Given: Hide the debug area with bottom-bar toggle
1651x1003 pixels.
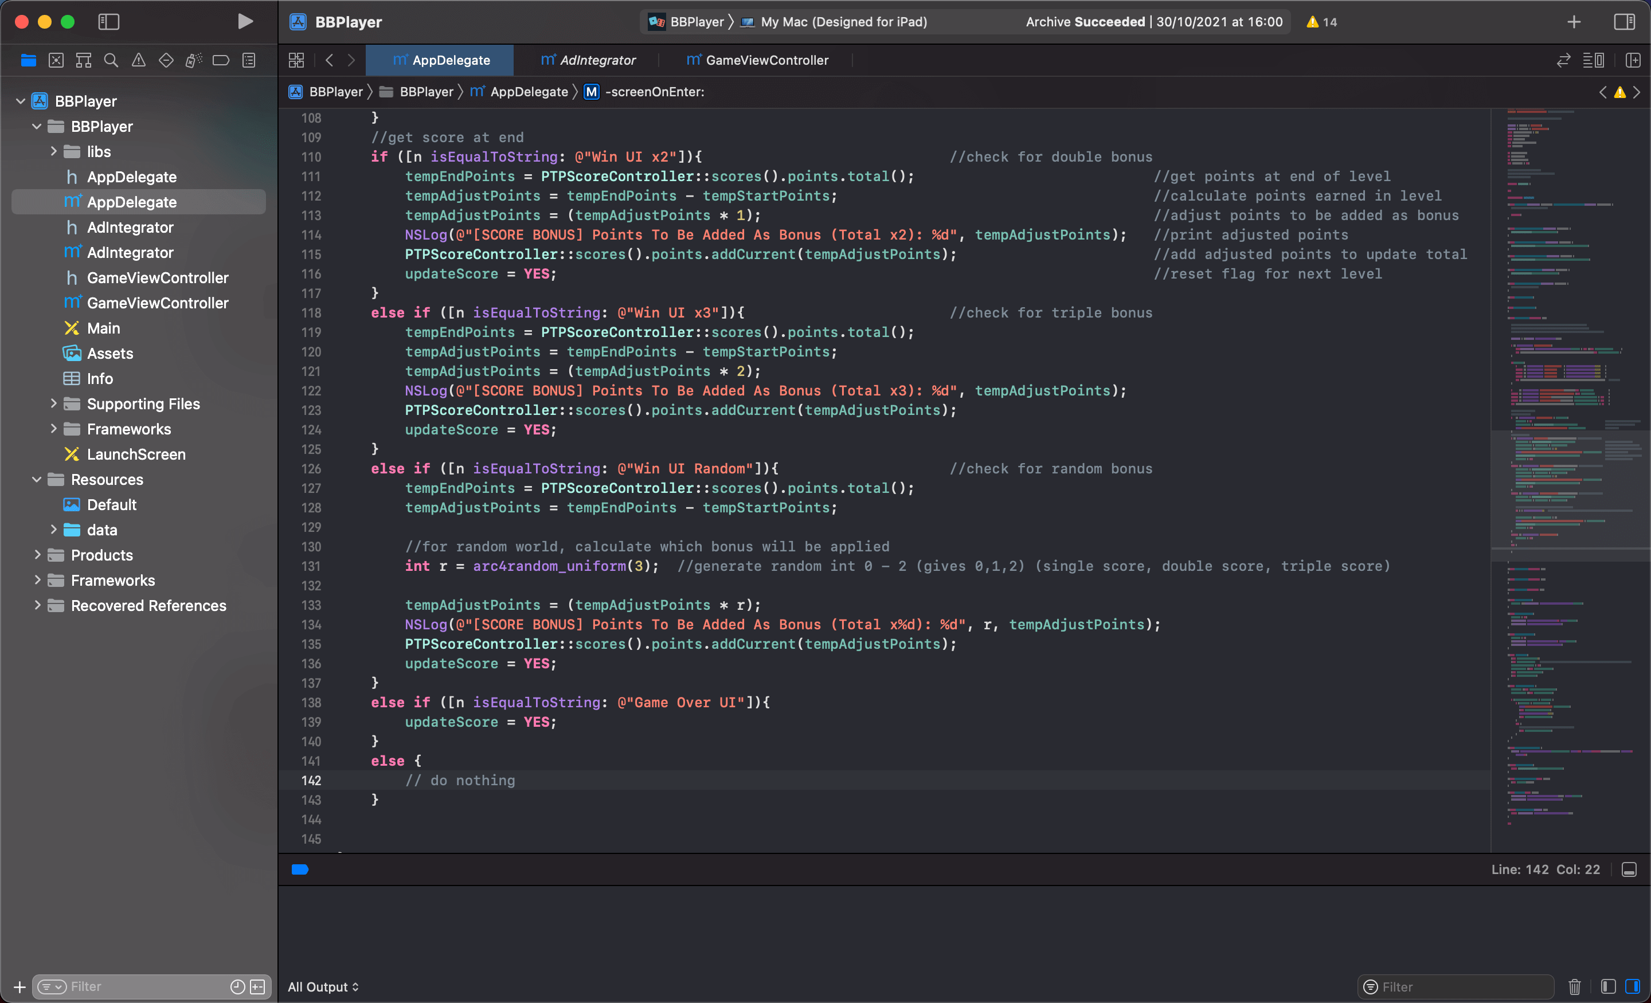Looking at the screenshot, I should tap(1629, 869).
